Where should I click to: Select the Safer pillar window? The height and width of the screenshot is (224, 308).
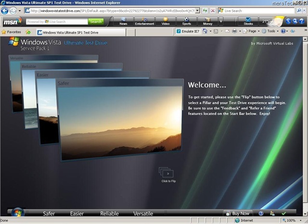coord(120,120)
